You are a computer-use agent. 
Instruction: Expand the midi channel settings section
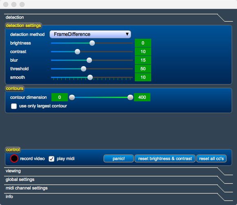coord(118,188)
